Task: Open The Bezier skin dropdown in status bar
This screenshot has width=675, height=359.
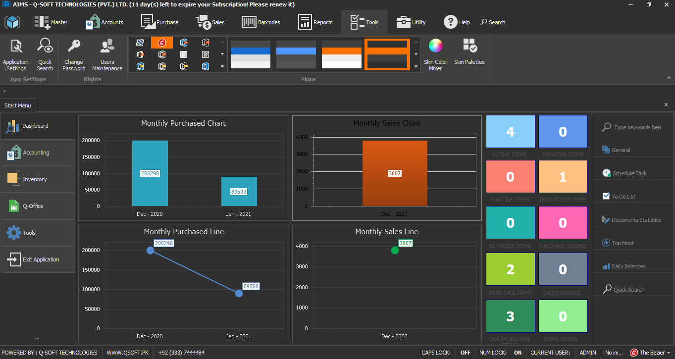Action: click(651, 353)
